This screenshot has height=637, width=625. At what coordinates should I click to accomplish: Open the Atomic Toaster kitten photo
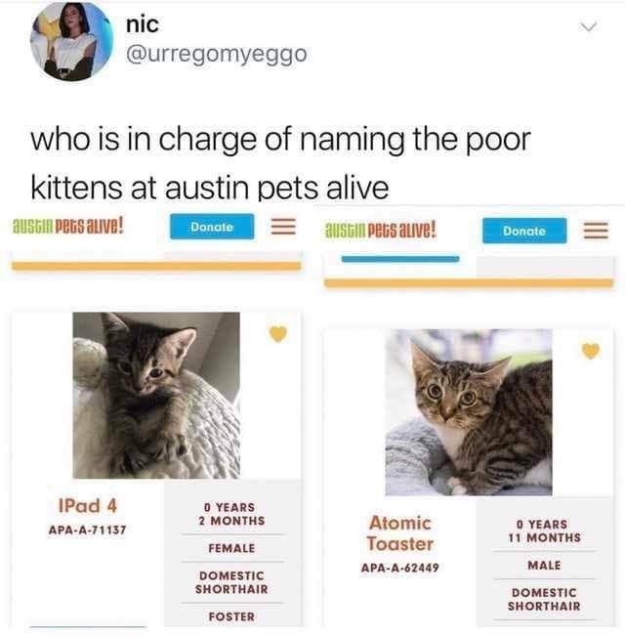[469, 412]
